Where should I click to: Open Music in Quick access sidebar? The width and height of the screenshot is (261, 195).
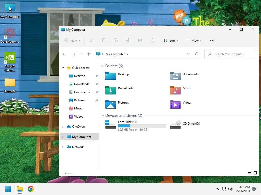(x=75, y=108)
